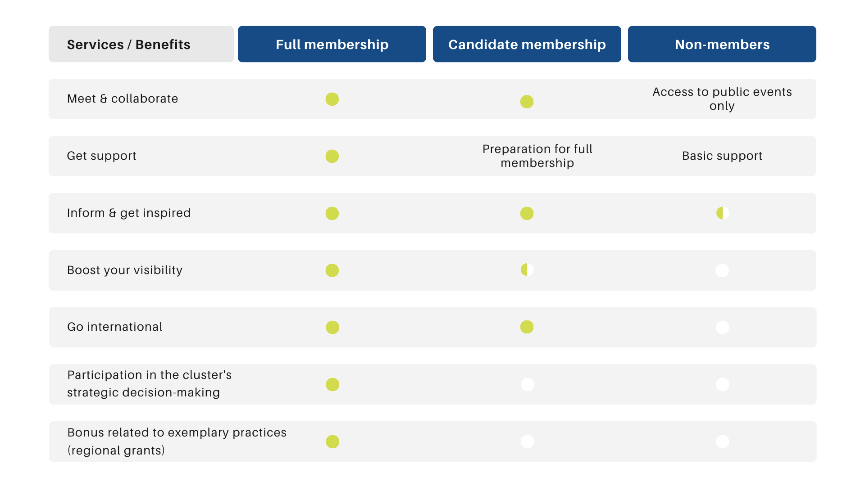Click the Services / Benefits header

[x=141, y=44]
